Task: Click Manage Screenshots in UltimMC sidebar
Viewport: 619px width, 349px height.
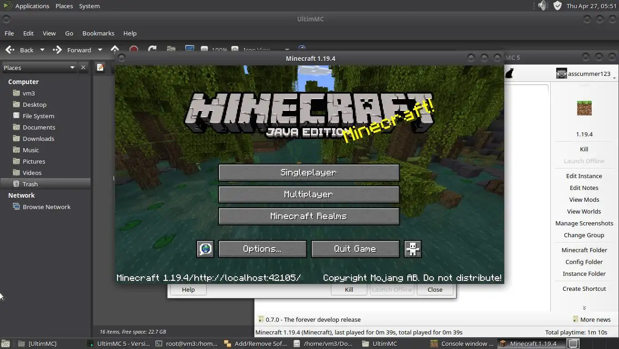Action: click(584, 223)
